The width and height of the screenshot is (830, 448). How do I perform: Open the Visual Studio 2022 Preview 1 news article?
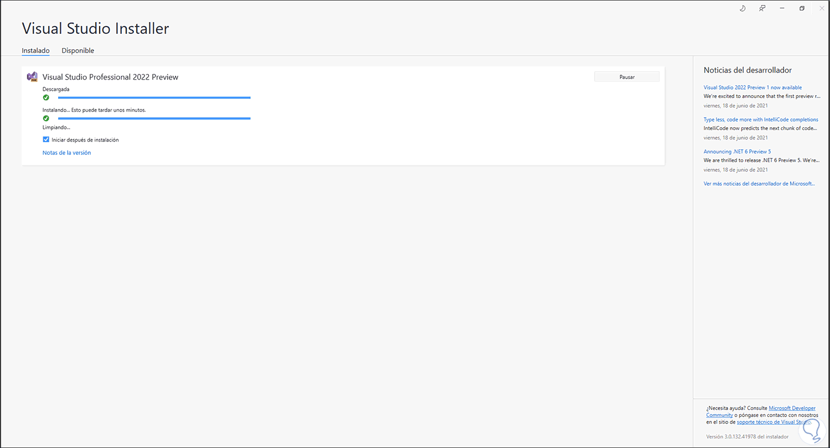(753, 87)
